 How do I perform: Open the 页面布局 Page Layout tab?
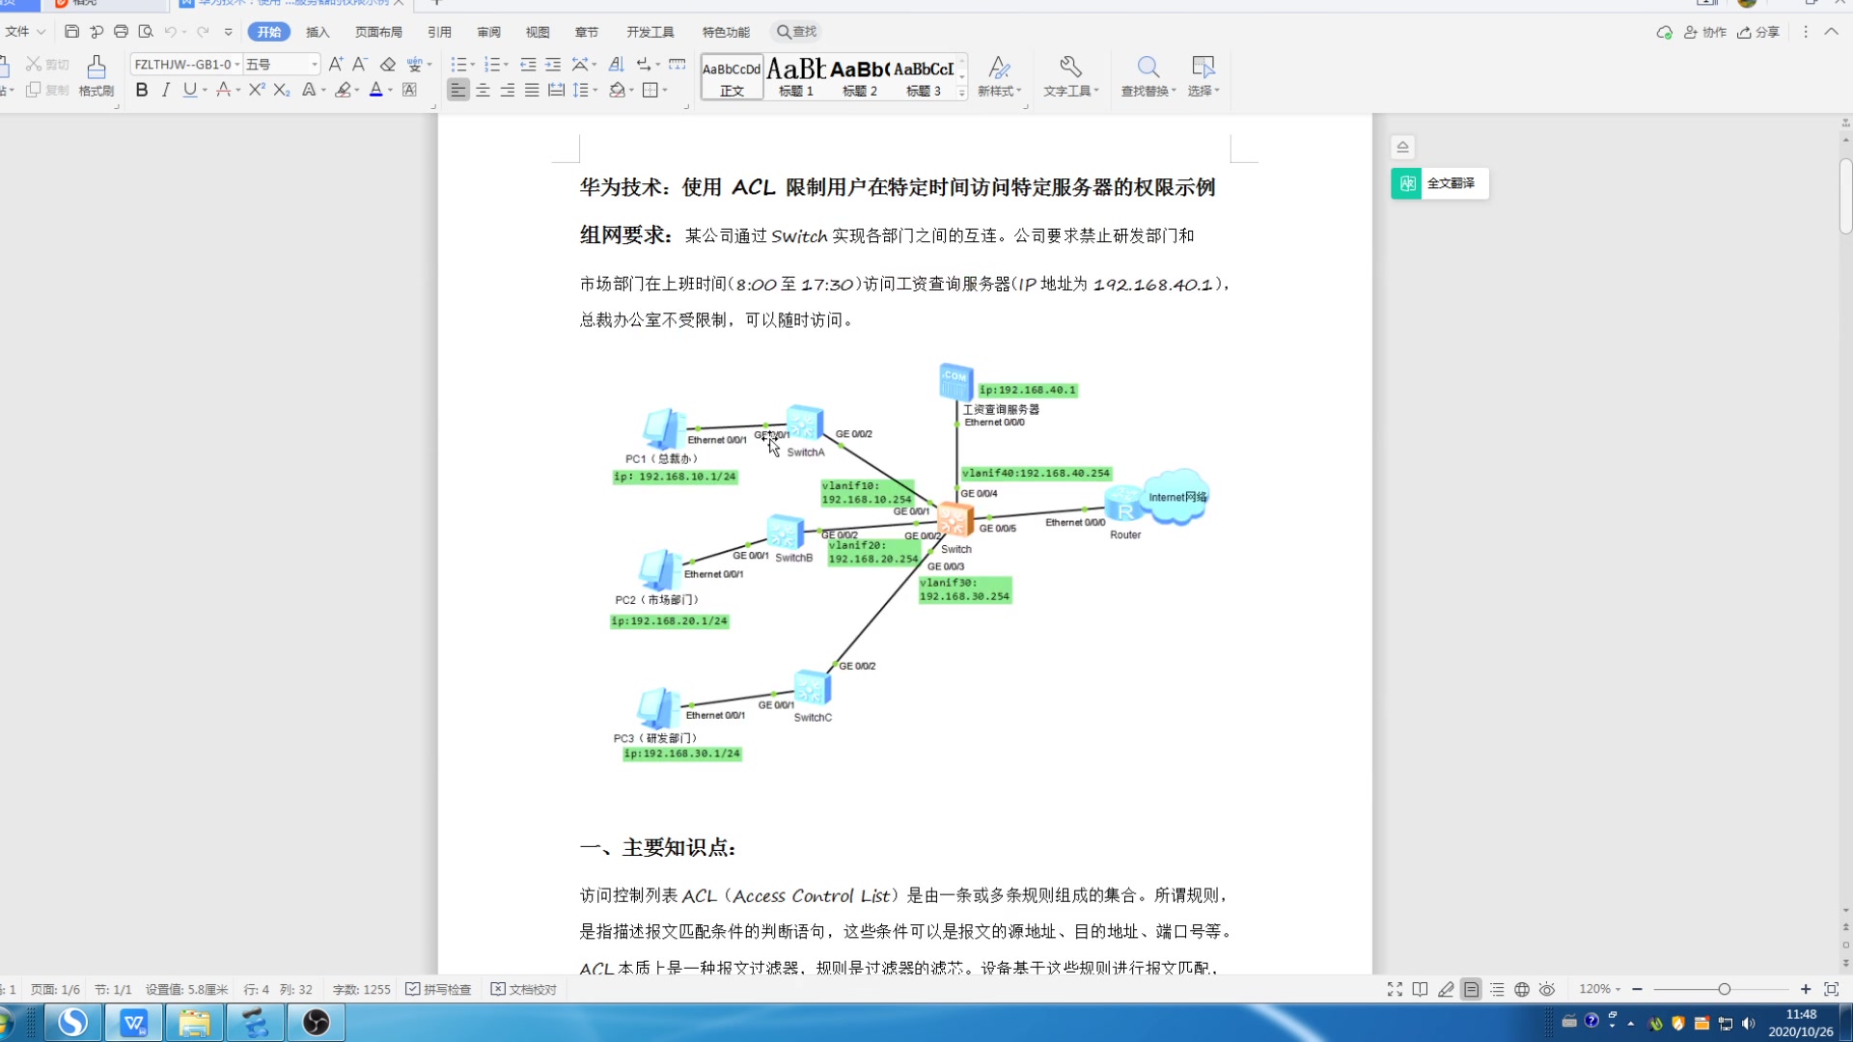point(378,32)
